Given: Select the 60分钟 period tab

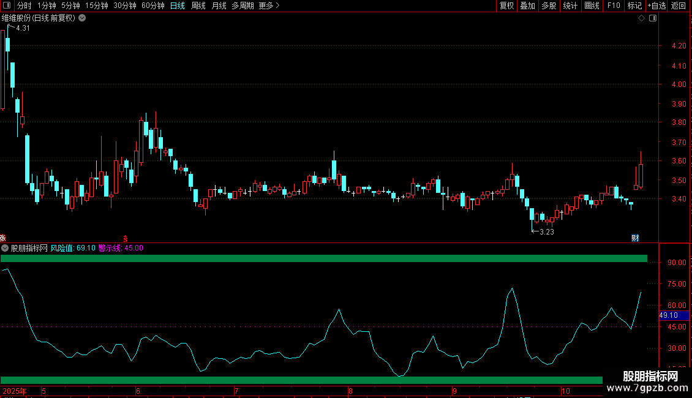Looking at the screenshot, I should coord(152,6).
